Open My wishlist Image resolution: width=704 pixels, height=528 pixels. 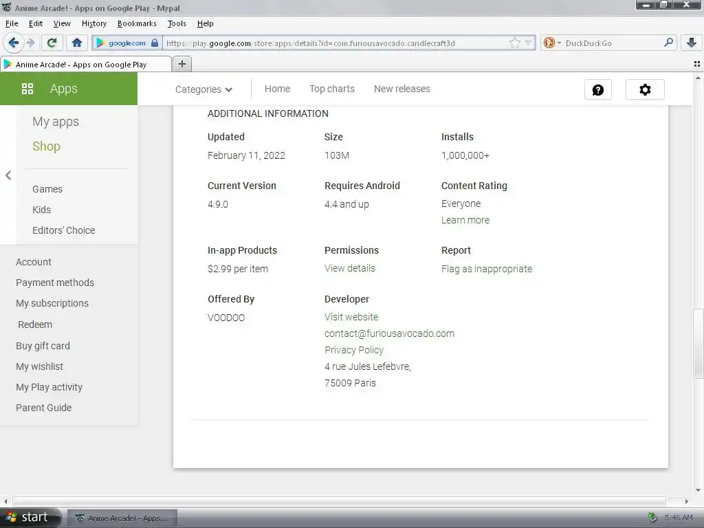[39, 366]
